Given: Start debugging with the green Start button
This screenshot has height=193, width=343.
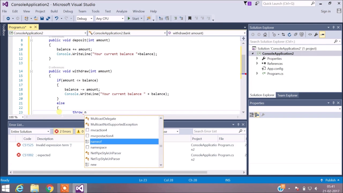Looking at the screenshot, I should click(x=133, y=18).
